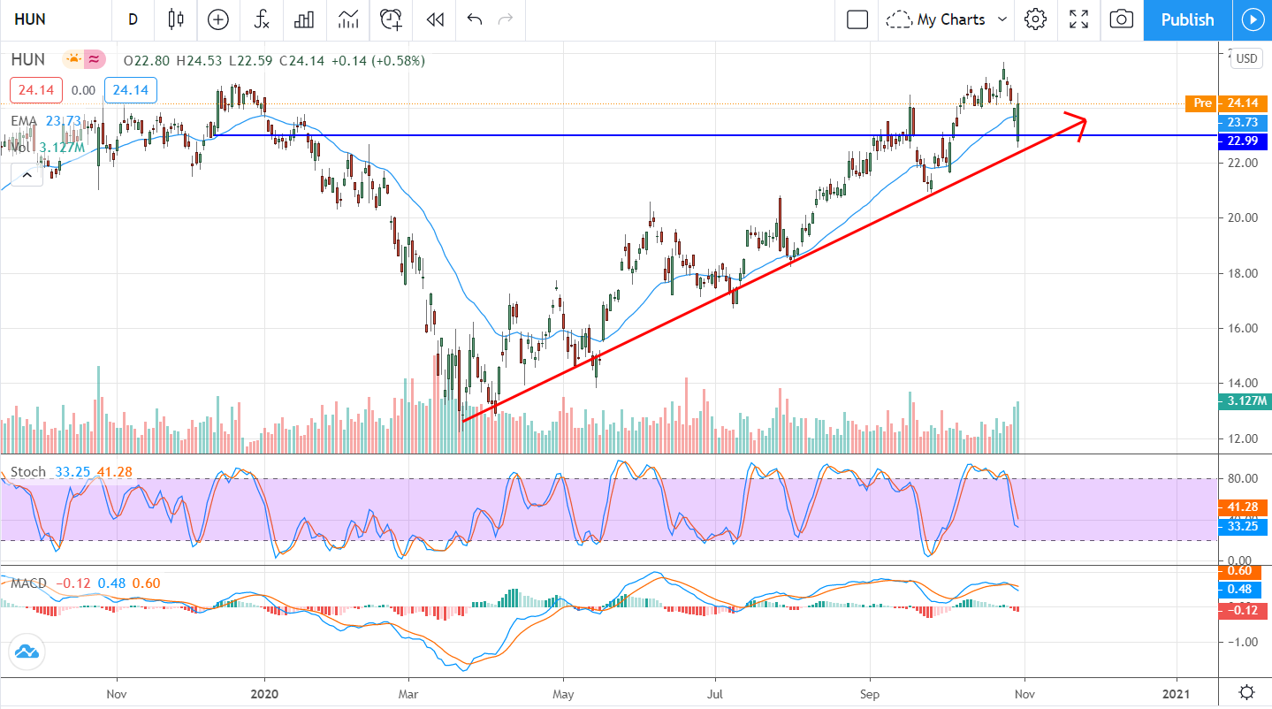This screenshot has height=709, width=1272.
Task: Create an alert with the alarm clock icon
Action: tap(391, 19)
